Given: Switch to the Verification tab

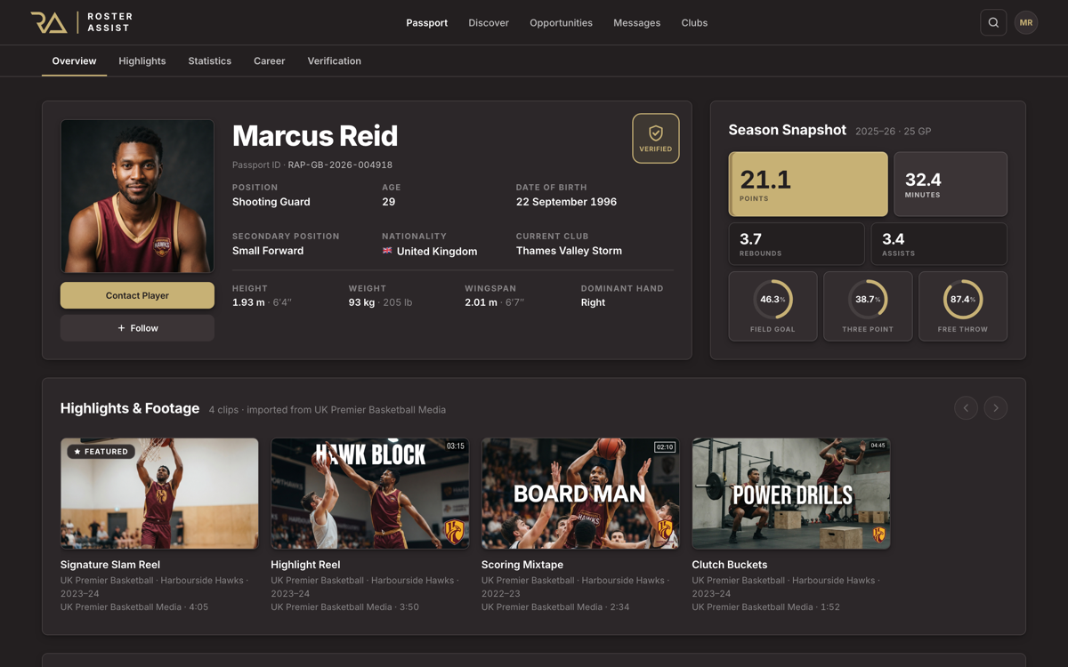Looking at the screenshot, I should click(335, 60).
